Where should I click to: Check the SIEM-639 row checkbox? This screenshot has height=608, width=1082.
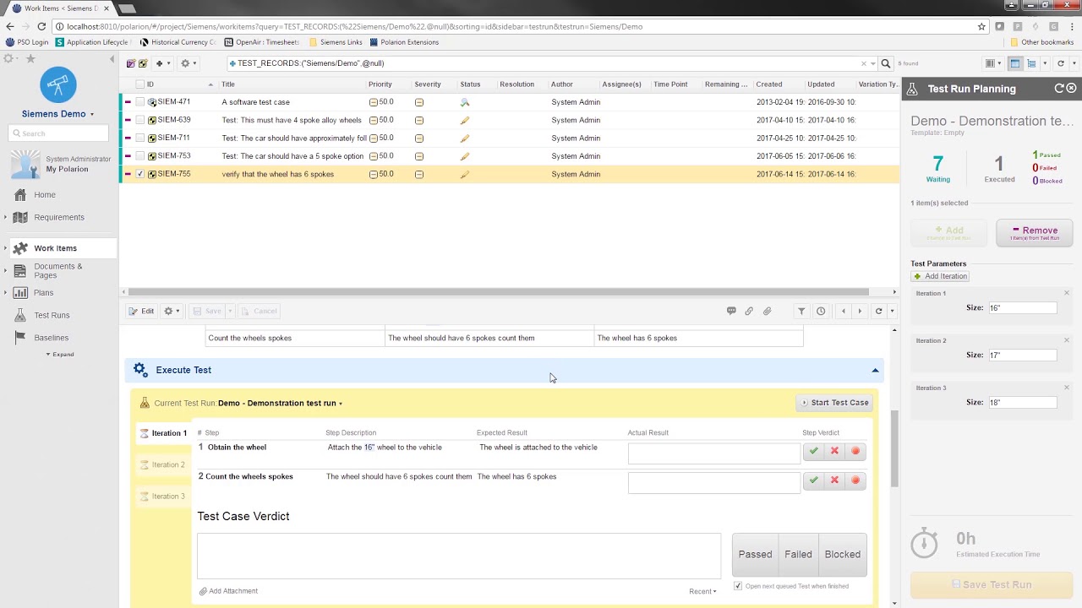tap(140, 120)
